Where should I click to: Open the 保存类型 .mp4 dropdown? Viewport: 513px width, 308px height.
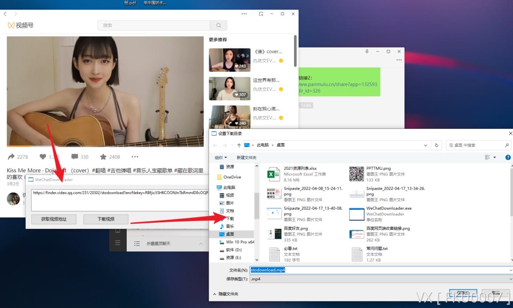pos(381,279)
